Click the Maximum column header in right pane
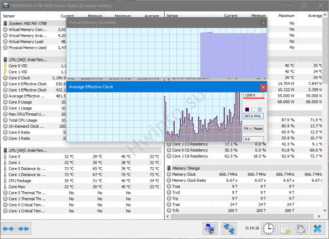 (x=286, y=16)
